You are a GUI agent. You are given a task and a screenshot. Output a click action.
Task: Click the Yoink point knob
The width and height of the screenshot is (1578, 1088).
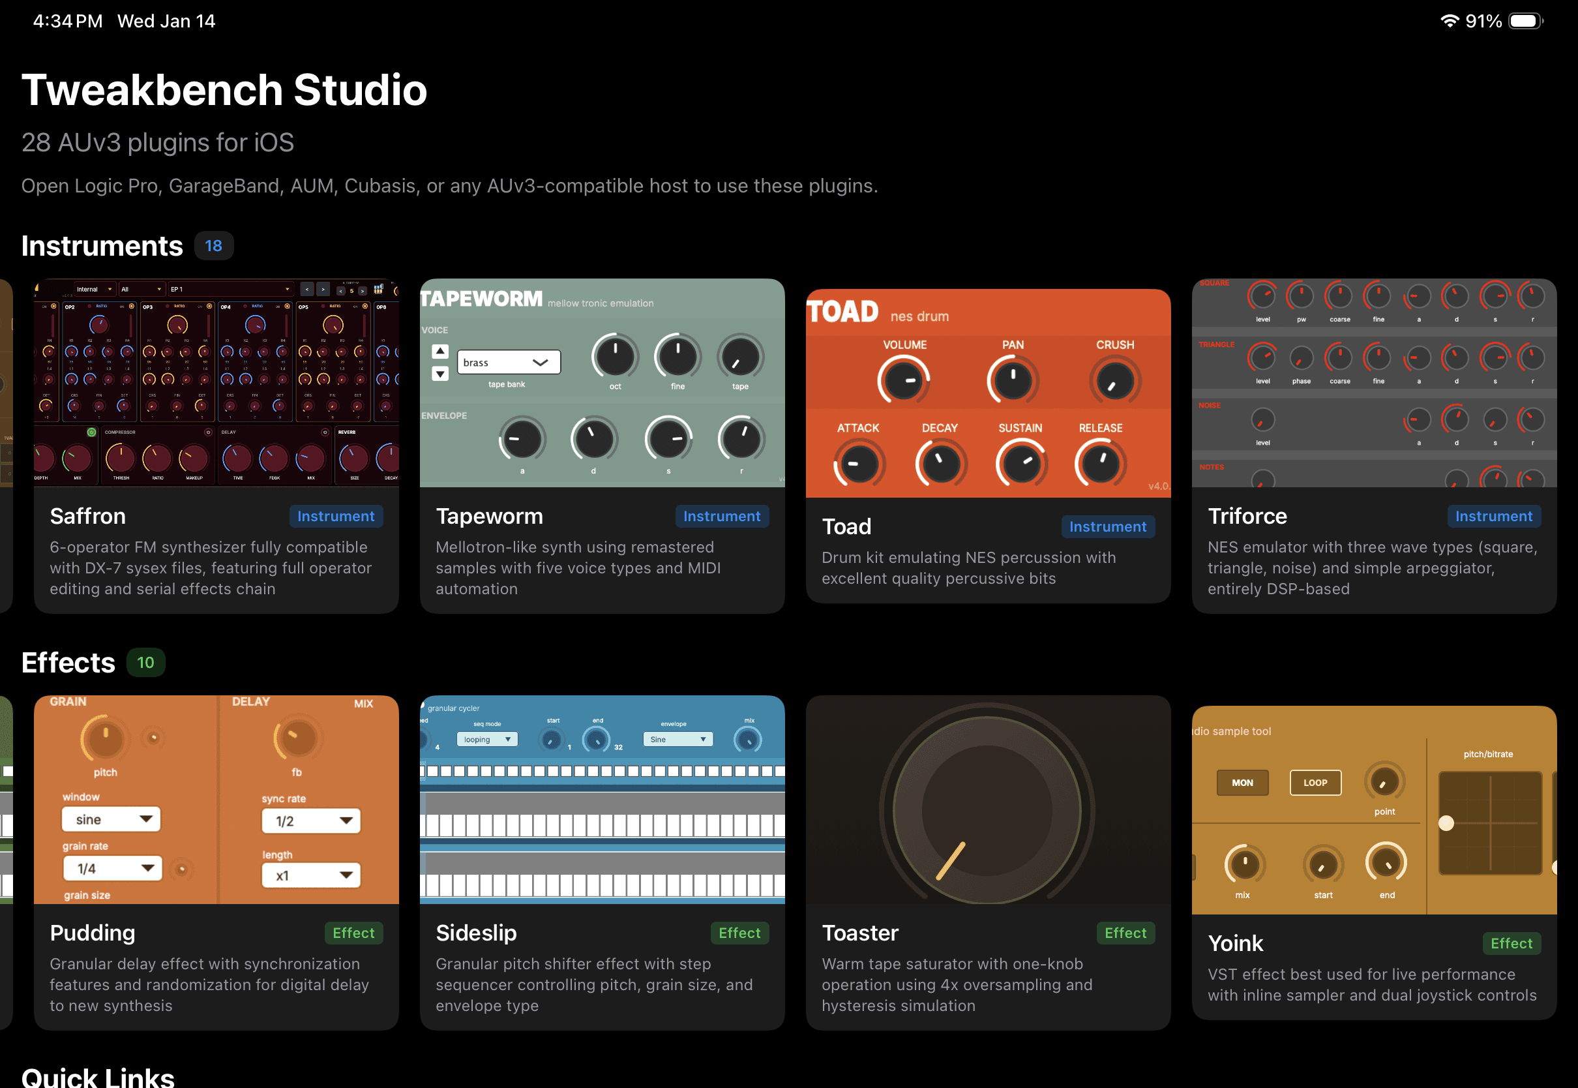[x=1384, y=782]
